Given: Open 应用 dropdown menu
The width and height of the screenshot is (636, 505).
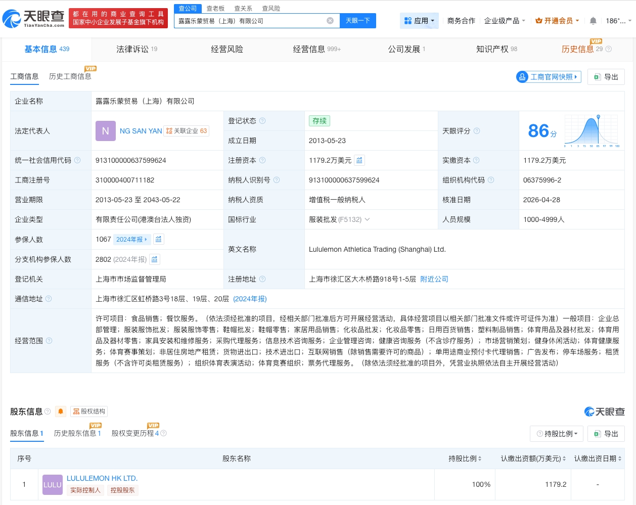Looking at the screenshot, I should coord(420,21).
